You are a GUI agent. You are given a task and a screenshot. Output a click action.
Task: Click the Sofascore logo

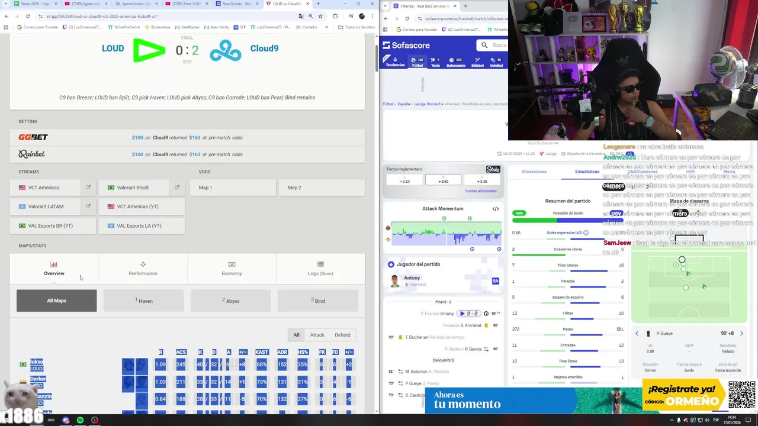coord(406,45)
